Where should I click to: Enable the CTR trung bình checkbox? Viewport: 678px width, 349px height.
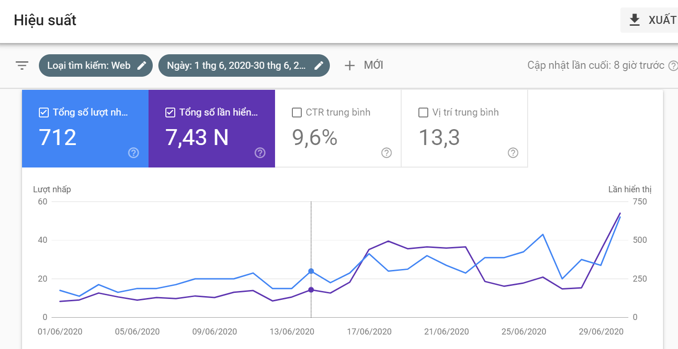point(297,112)
